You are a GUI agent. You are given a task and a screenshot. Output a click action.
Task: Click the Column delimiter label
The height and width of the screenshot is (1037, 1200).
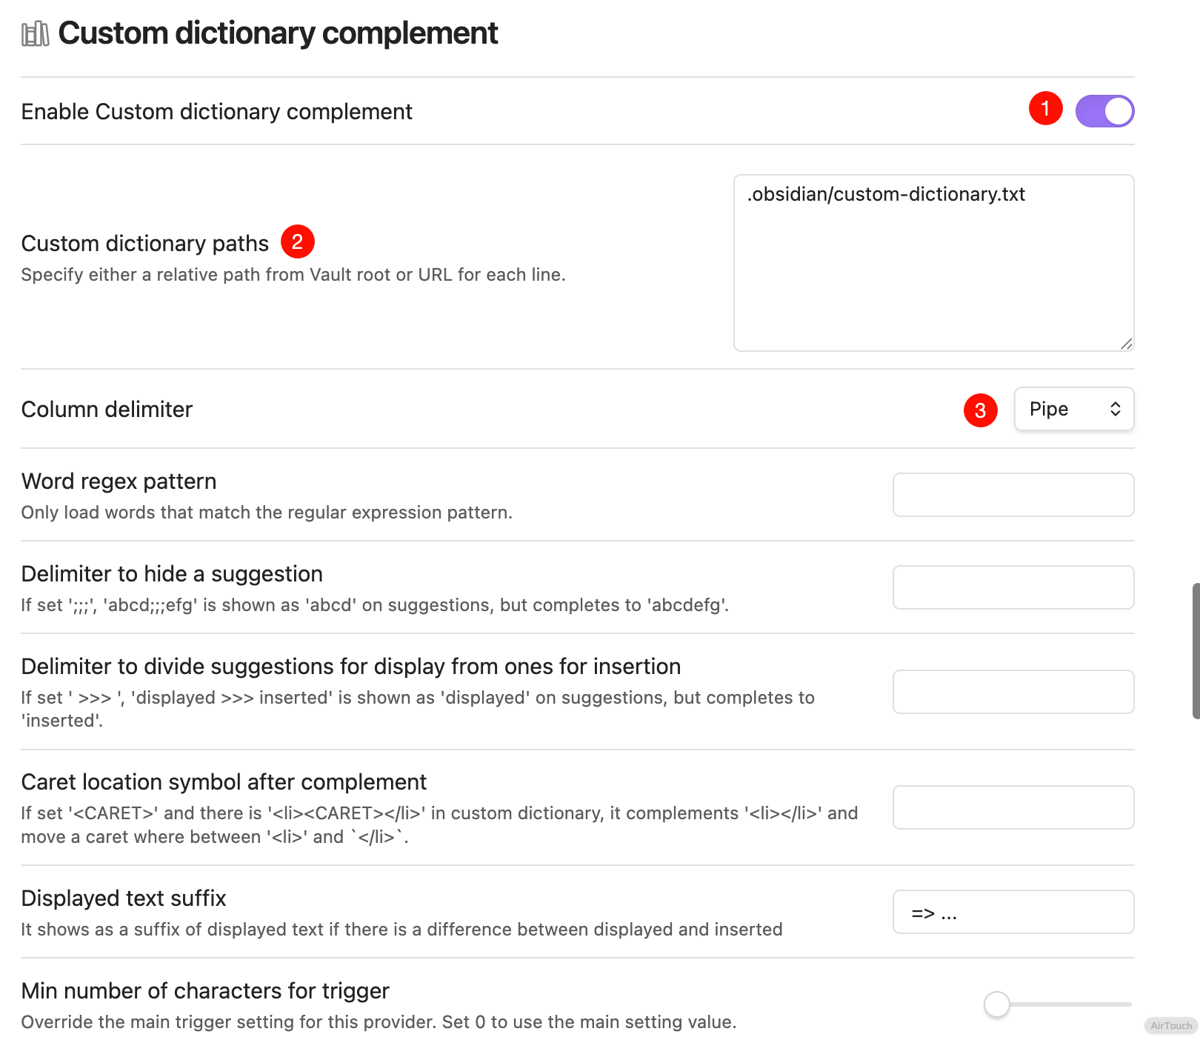tap(107, 410)
